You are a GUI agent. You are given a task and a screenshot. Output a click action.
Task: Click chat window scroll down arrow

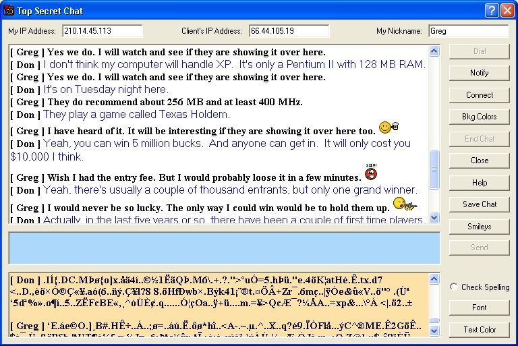(x=434, y=217)
